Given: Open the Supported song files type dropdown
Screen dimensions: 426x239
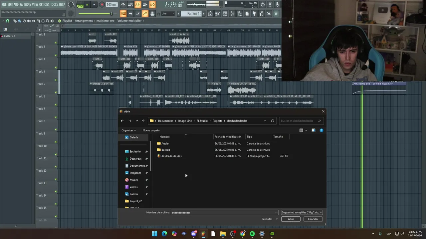Looking at the screenshot, I should [x=302, y=212].
